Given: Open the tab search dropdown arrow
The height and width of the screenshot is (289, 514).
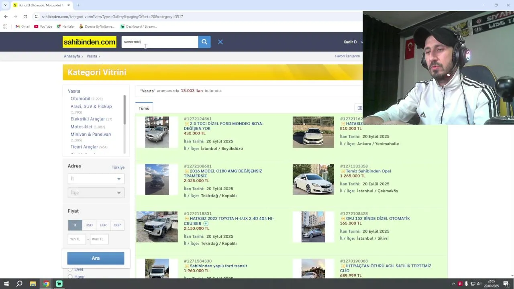Looking at the screenshot, I should (5, 5).
